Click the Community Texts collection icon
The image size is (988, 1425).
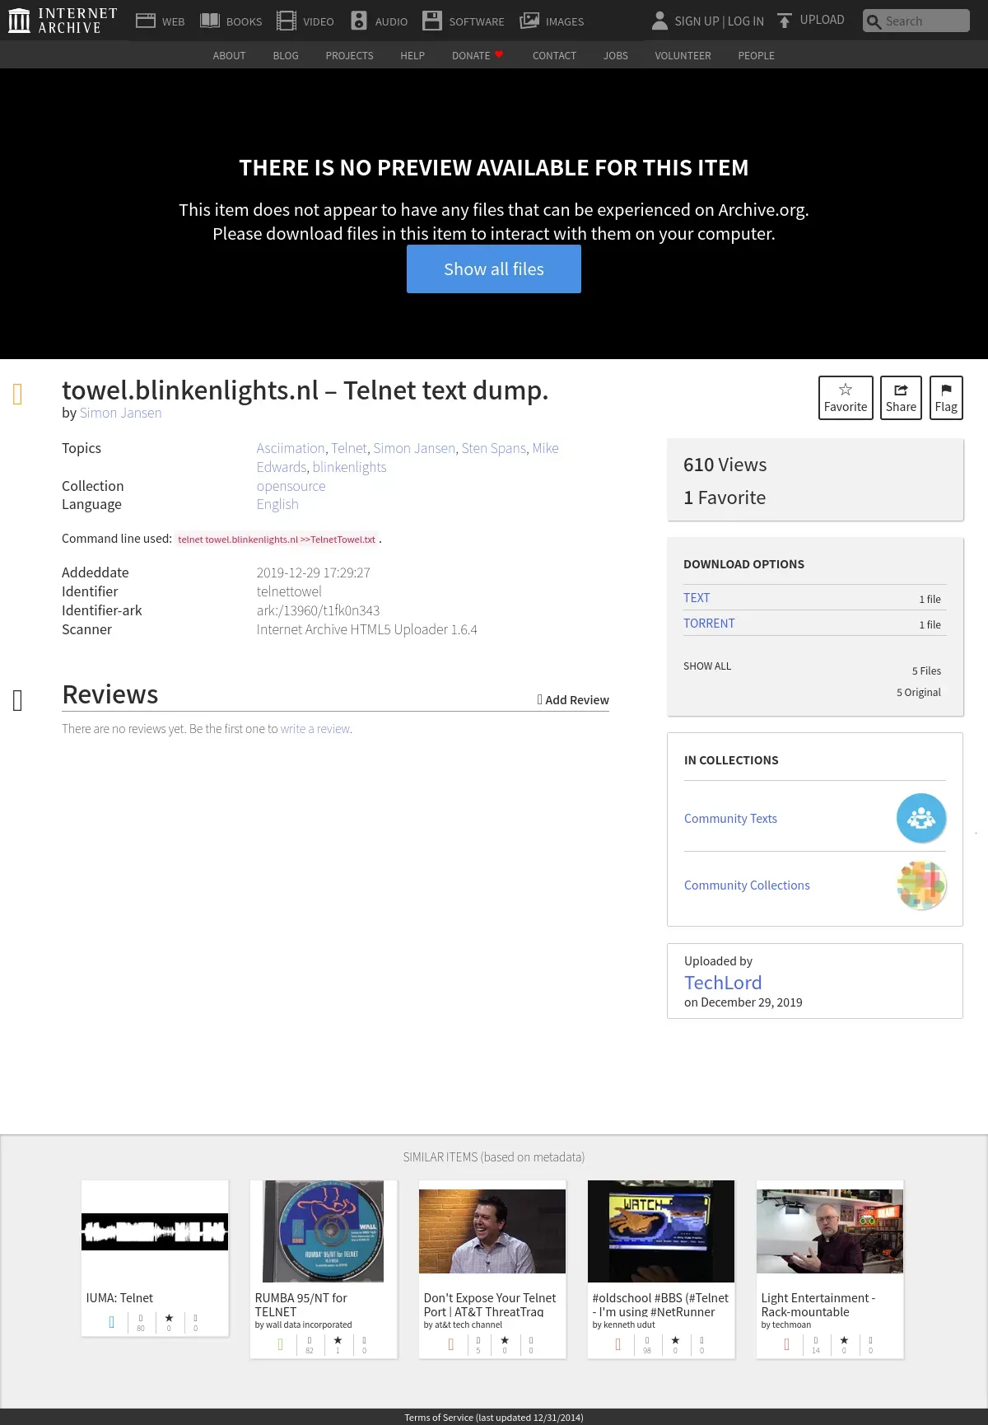[x=921, y=818]
